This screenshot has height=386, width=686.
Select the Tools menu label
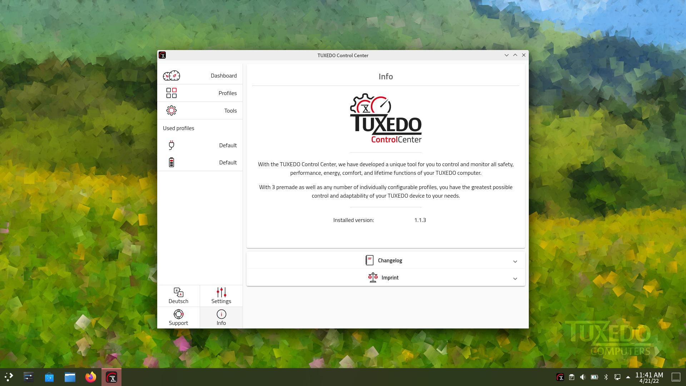(x=230, y=110)
